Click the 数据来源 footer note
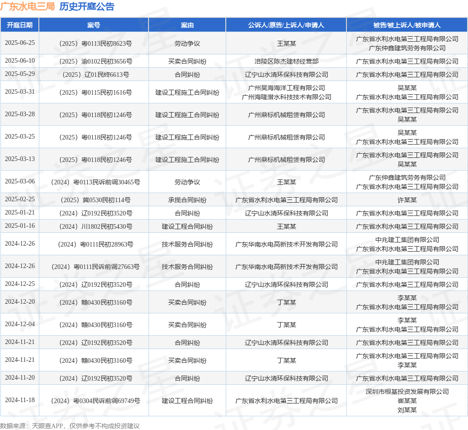Screen dimensions: 468x430 click(x=70, y=426)
